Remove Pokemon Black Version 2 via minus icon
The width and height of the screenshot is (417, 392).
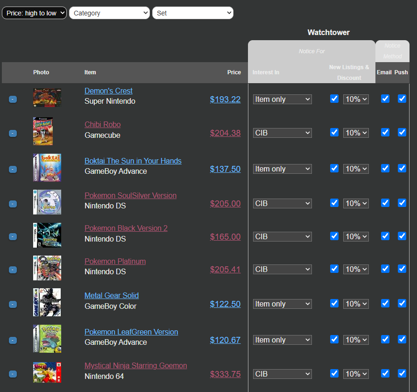click(x=13, y=236)
